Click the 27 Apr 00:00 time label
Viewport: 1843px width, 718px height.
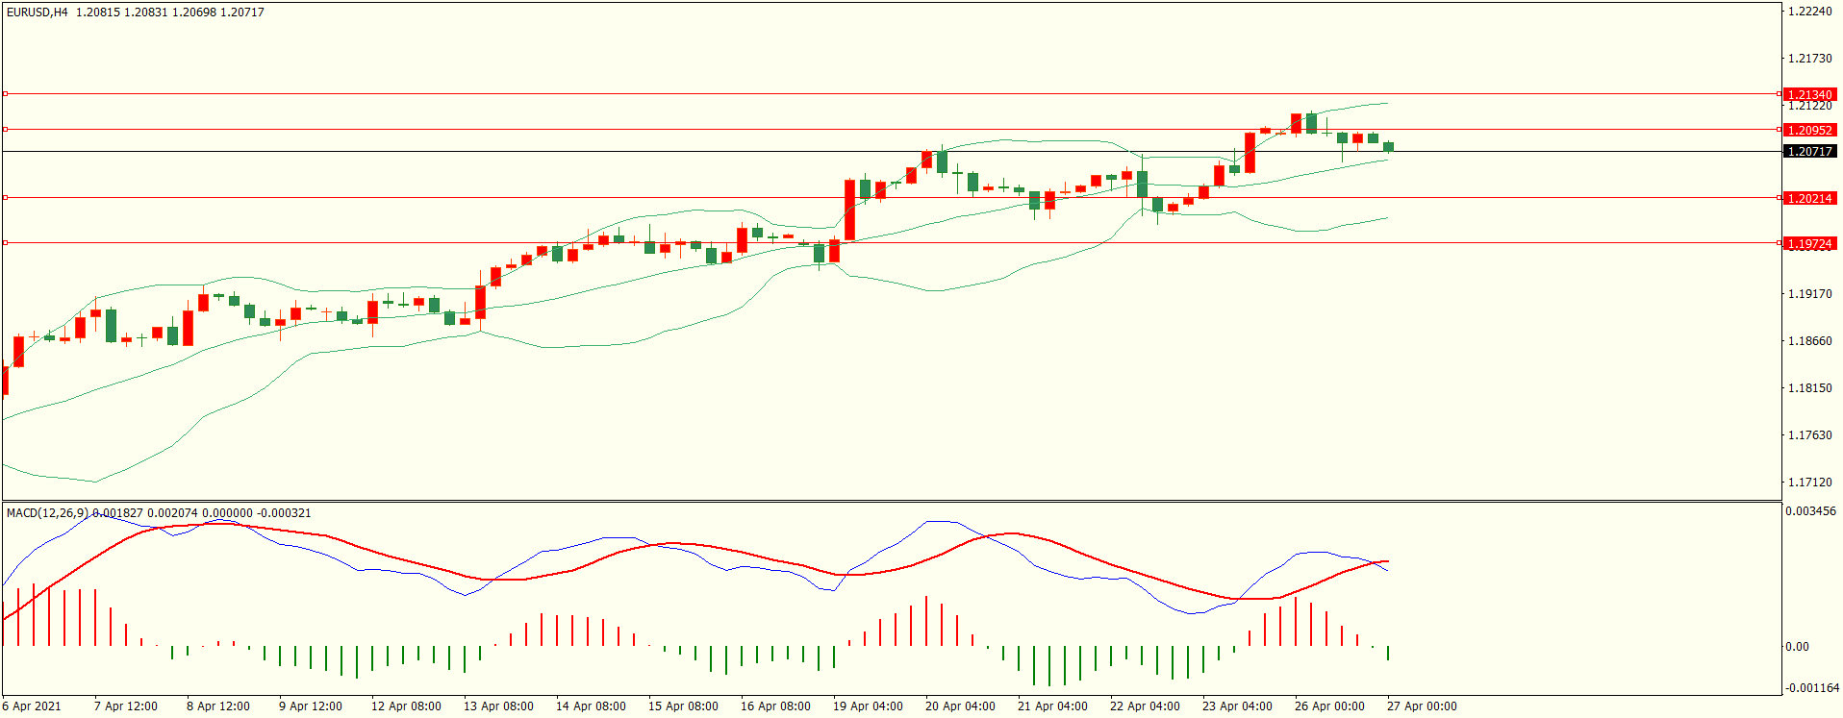tap(1422, 706)
